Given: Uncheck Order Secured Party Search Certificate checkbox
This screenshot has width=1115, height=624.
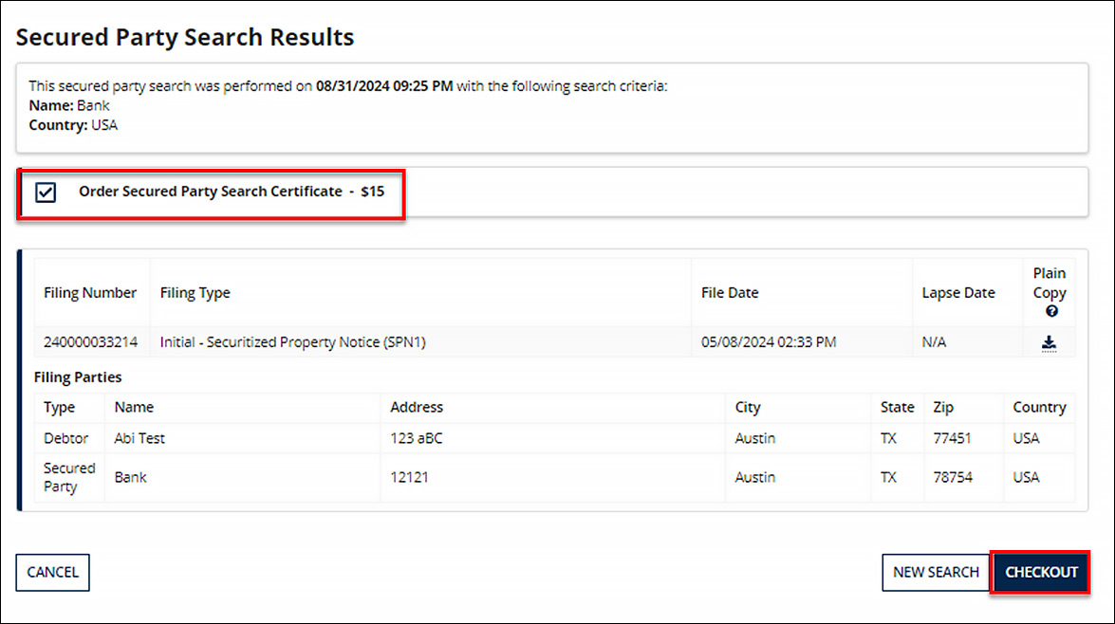Looking at the screenshot, I should pyautogui.click(x=45, y=193).
